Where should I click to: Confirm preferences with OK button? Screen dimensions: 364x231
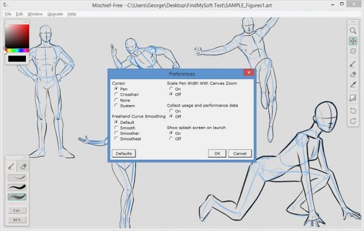pos(217,154)
